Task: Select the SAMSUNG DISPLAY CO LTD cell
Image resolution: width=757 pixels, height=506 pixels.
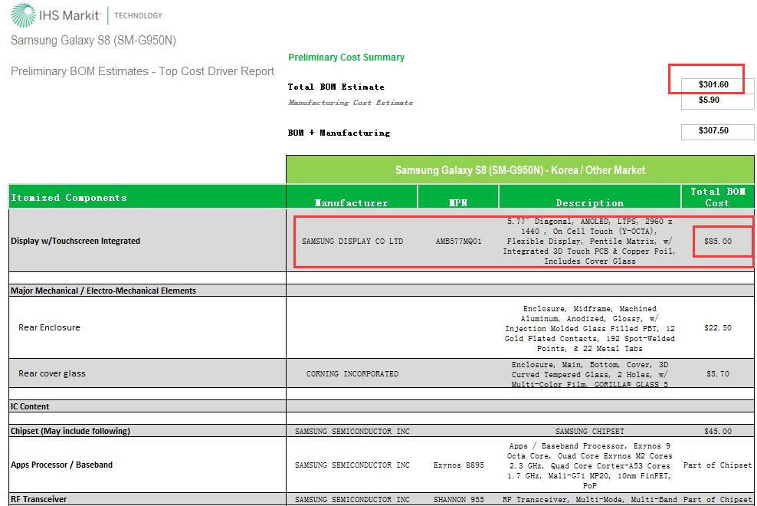Action: [352, 241]
